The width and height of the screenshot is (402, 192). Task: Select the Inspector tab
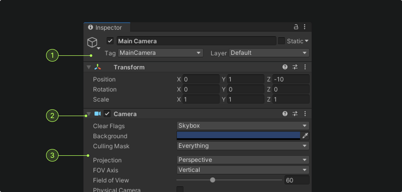107,28
